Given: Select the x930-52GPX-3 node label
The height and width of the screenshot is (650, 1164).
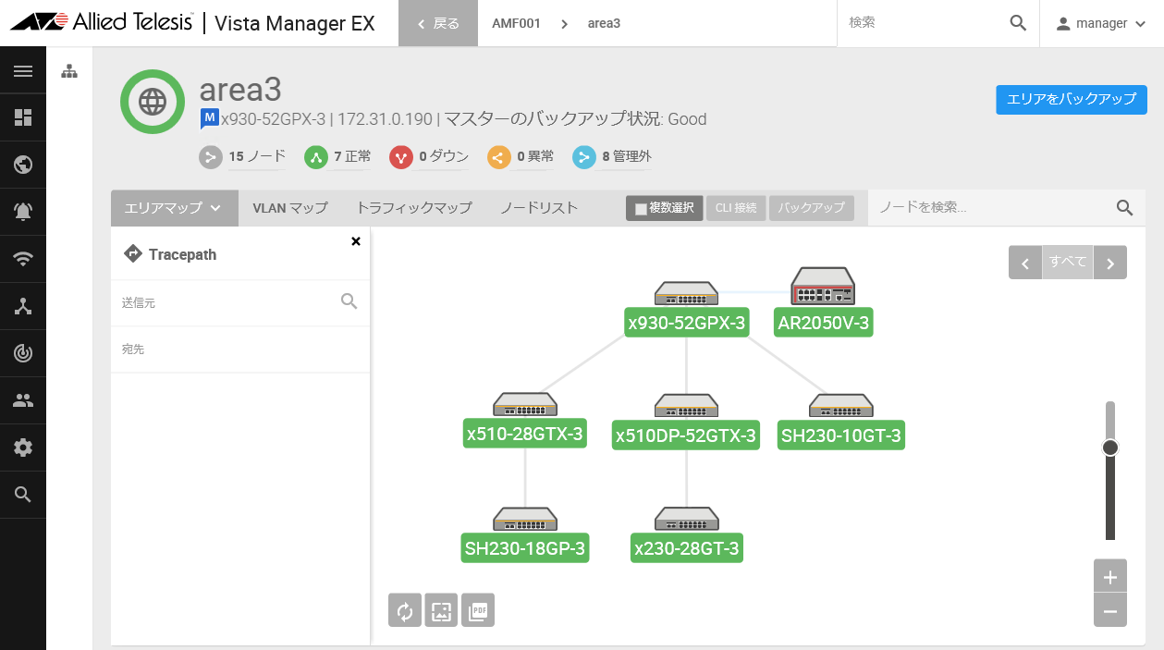Looking at the screenshot, I should 687,323.
